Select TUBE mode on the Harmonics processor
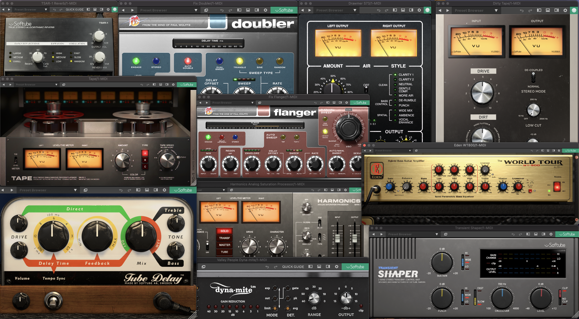The width and height of the screenshot is (579, 319). click(224, 252)
